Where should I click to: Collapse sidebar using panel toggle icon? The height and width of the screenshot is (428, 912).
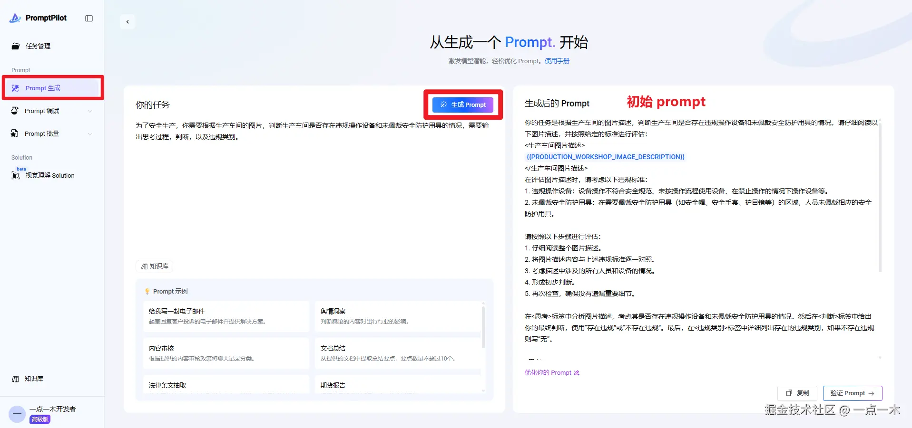click(89, 18)
